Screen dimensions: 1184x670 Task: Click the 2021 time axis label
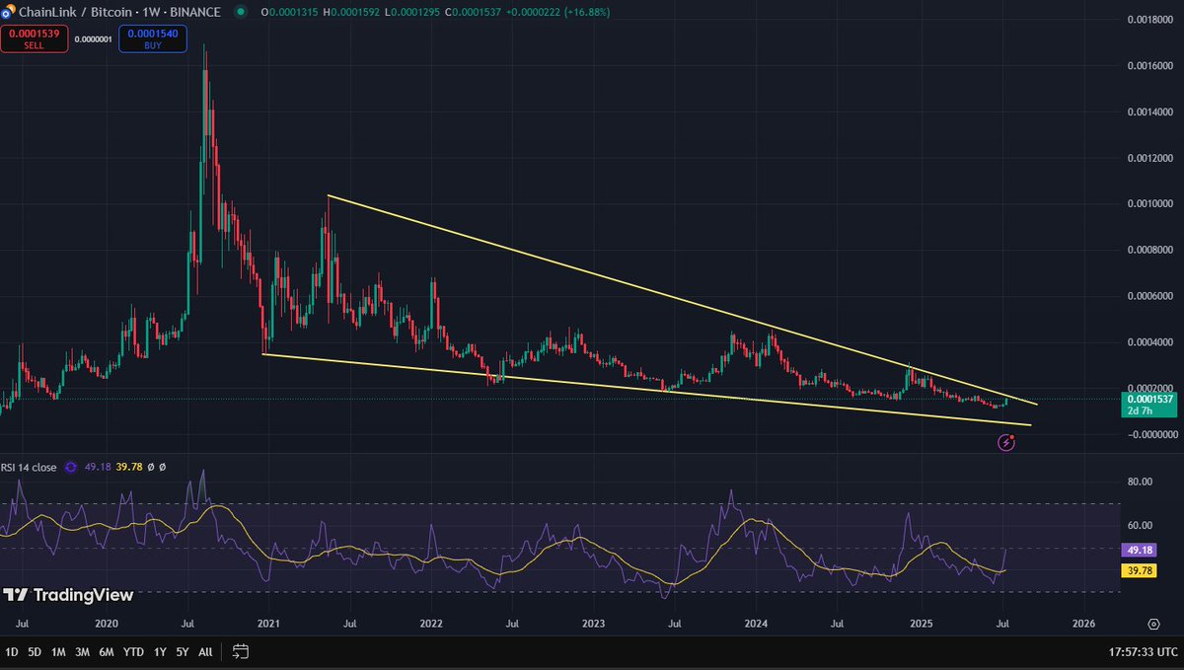269,624
